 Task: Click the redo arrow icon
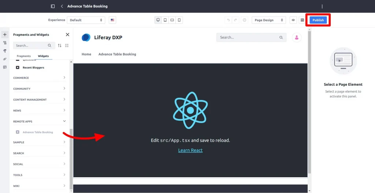235,20
